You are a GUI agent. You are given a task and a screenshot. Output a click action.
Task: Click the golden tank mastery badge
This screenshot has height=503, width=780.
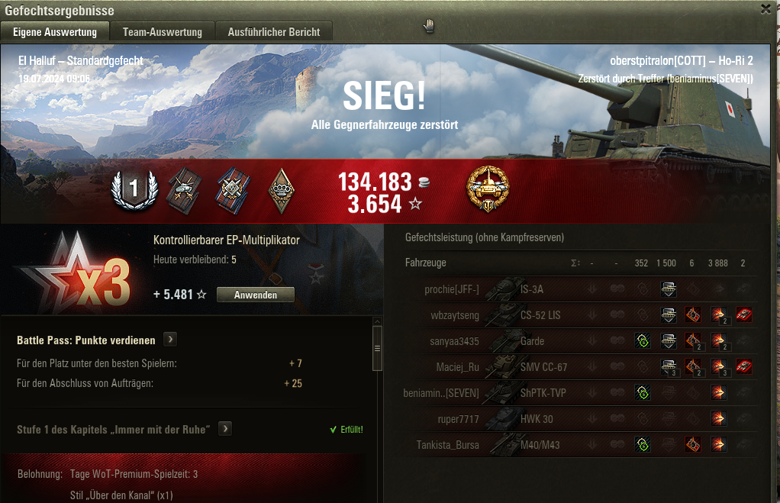click(x=488, y=189)
